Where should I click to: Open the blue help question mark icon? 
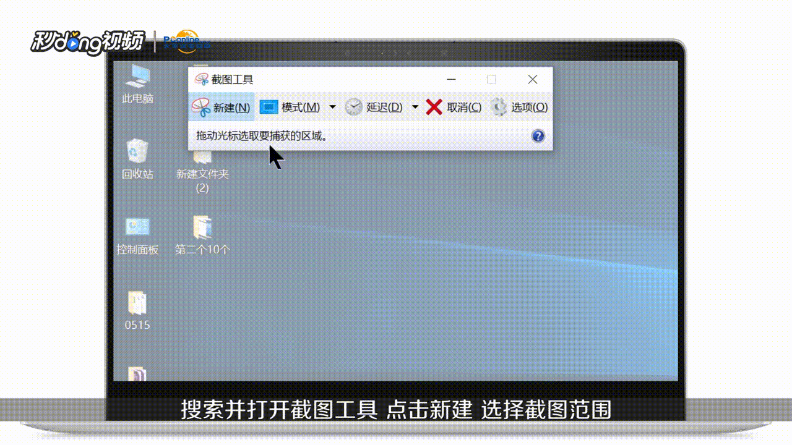pyautogui.click(x=538, y=136)
